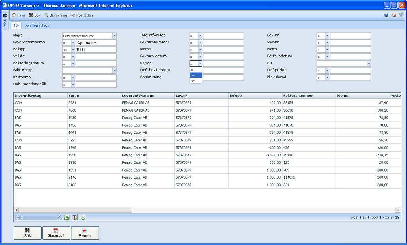Click the horizontal scrollbar thumb of the results grid

[75, 210]
